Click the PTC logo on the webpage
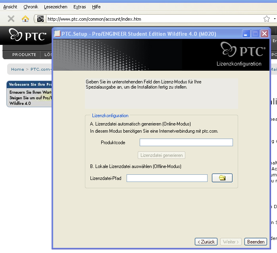 27,35
